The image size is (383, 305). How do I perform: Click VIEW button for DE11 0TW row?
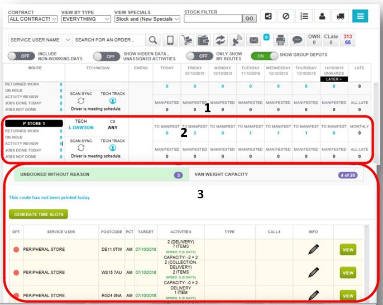[x=348, y=250]
